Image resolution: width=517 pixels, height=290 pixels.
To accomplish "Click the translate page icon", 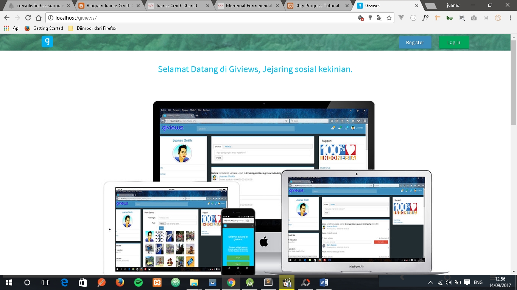I will [379, 18].
